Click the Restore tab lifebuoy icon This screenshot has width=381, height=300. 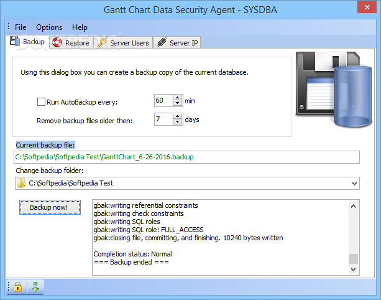[x=57, y=42]
